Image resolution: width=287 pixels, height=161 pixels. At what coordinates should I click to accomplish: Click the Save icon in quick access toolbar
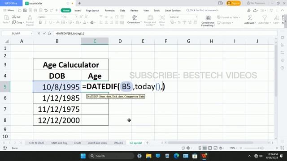pos(25,10)
